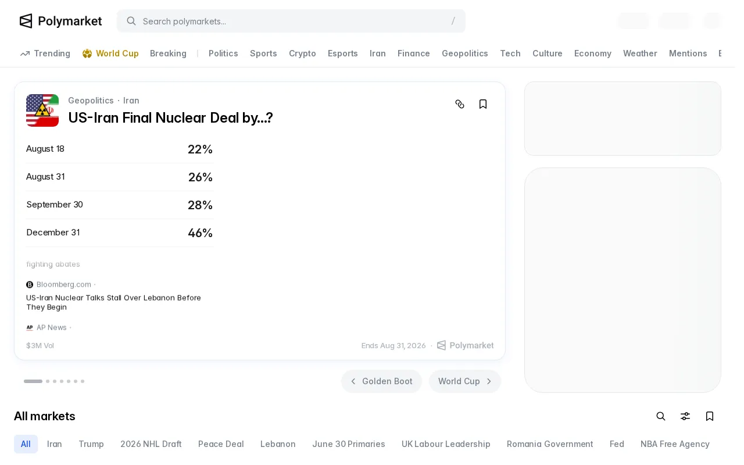Select the August 31 outcome row

pos(120,177)
